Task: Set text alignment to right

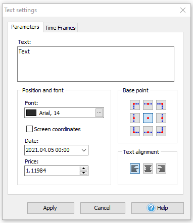Action: pos(161,169)
